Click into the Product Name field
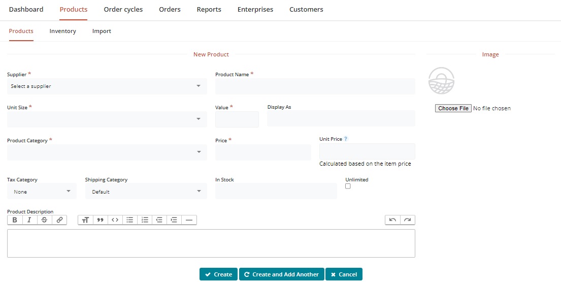 click(315, 86)
